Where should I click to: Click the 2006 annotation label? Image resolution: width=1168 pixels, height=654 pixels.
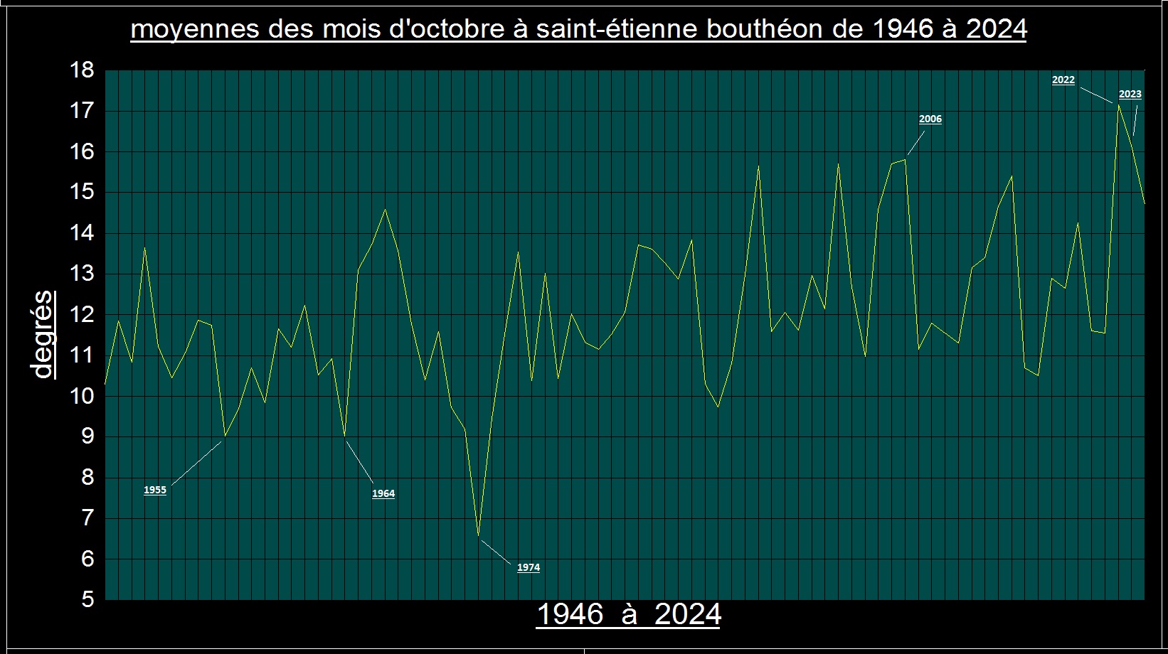tap(930, 119)
